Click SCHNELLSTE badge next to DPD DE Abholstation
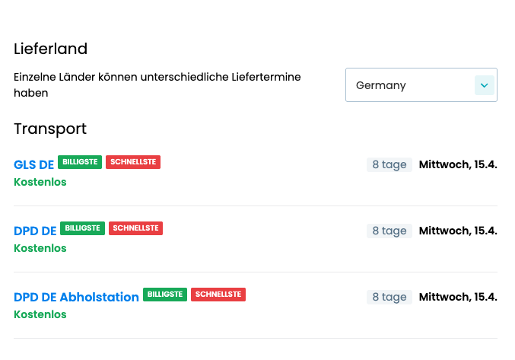This screenshot has width=515, height=360. point(218,295)
